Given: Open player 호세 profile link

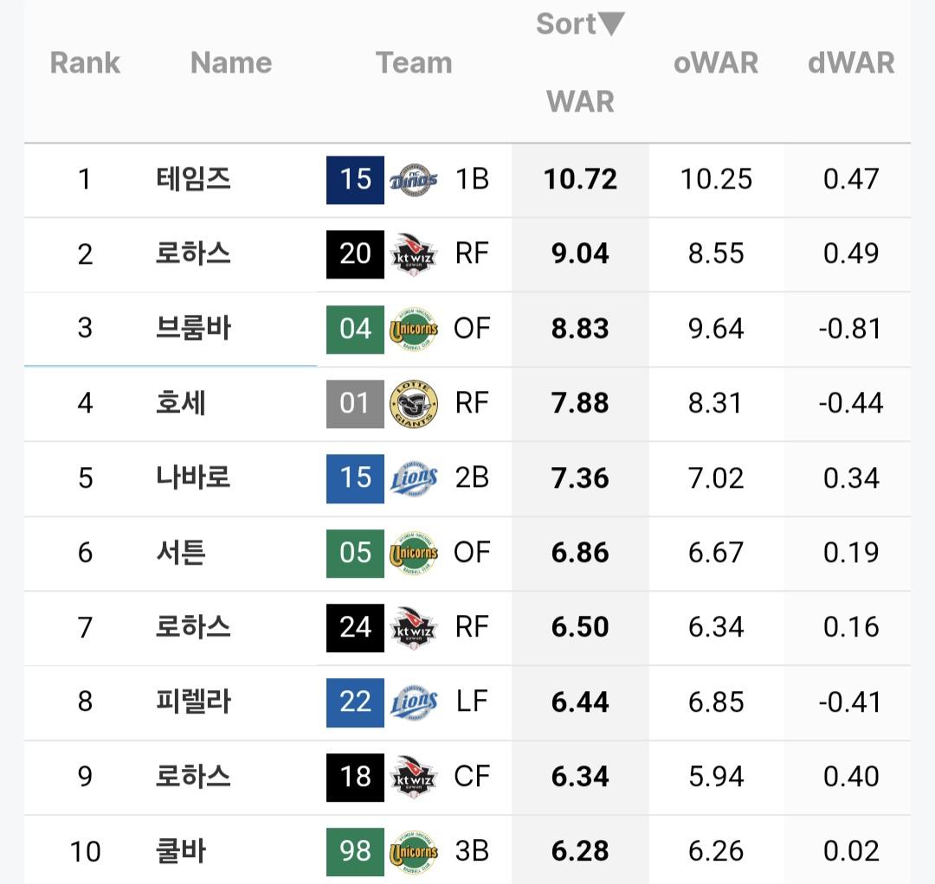Looking at the screenshot, I should (180, 403).
